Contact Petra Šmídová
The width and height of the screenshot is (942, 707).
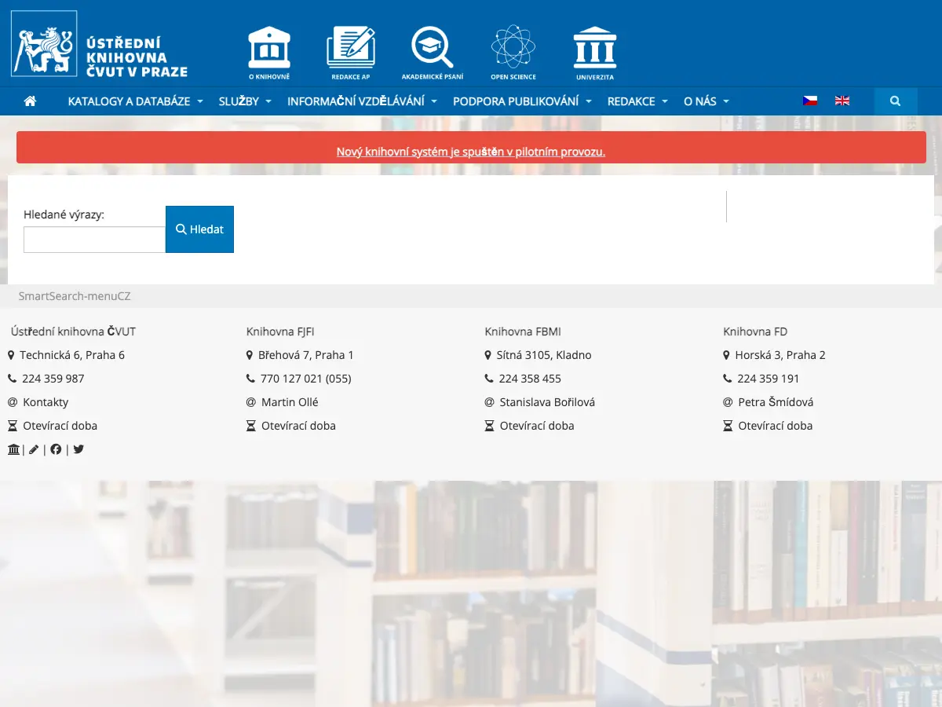[x=776, y=402]
